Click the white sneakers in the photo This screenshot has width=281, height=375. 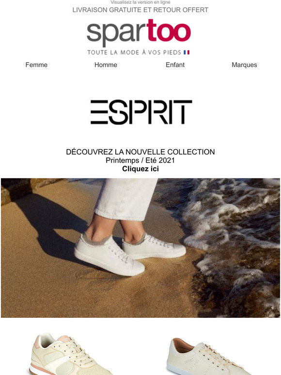[129, 253]
